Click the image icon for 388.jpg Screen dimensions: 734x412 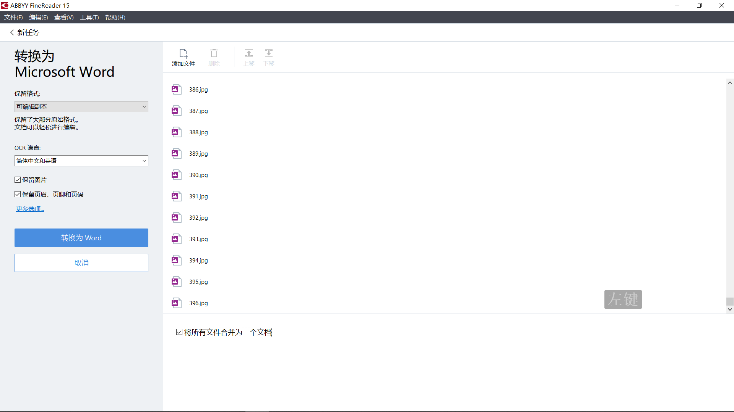pyautogui.click(x=176, y=132)
